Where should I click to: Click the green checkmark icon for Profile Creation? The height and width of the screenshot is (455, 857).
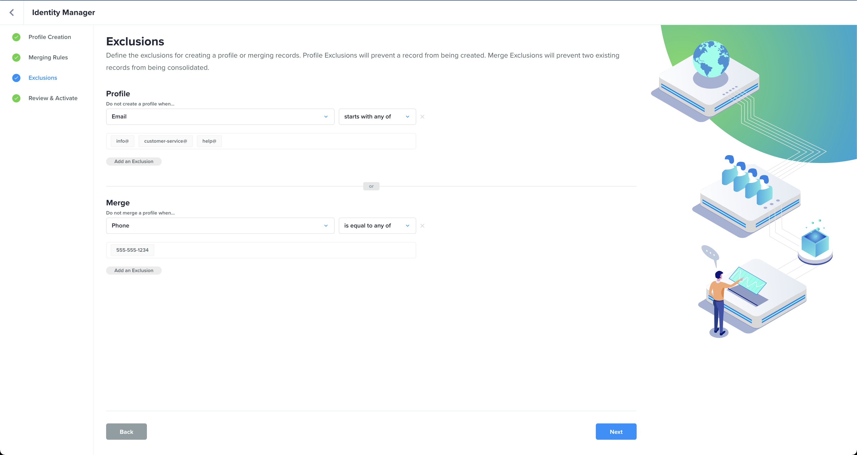pyautogui.click(x=16, y=37)
